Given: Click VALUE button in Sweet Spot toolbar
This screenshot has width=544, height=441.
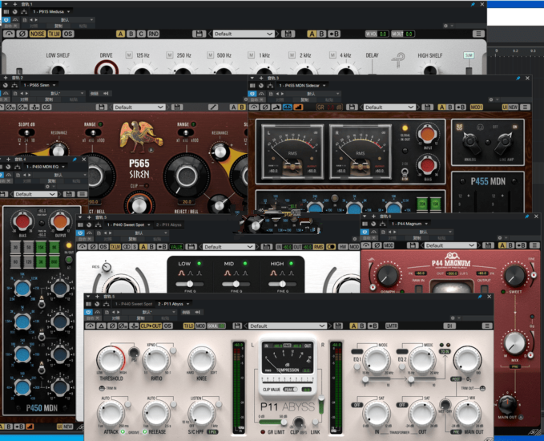Looking at the screenshot, I should click(176, 247).
